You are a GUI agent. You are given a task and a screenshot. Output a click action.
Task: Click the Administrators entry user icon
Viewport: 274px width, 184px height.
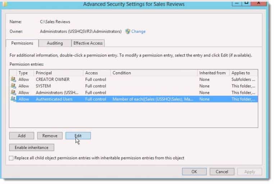[13, 92]
